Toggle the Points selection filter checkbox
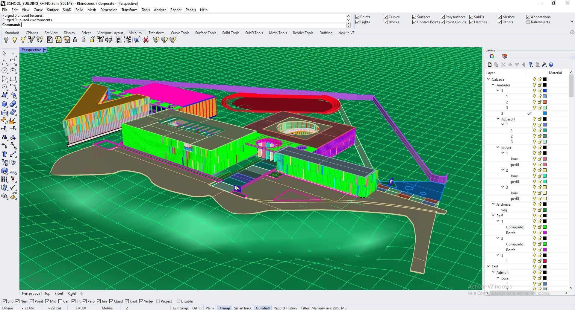 pos(357,17)
